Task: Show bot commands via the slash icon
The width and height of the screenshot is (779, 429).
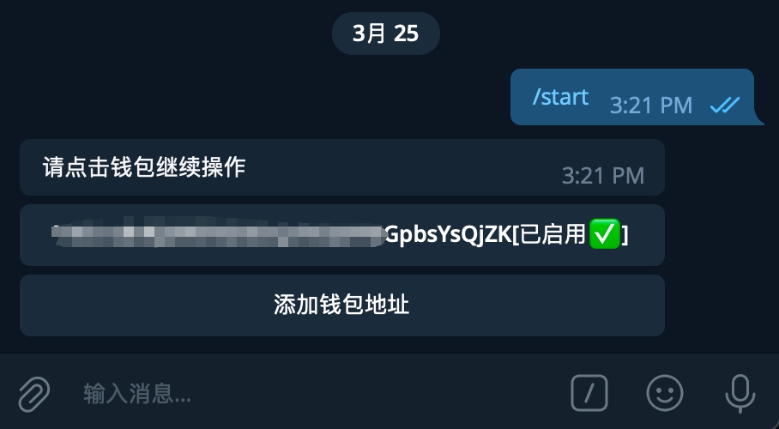Action: click(589, 393)
